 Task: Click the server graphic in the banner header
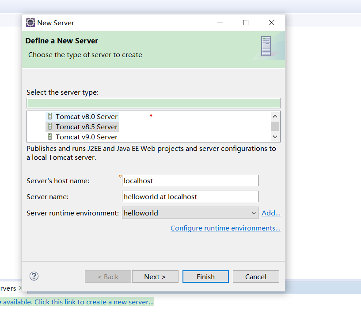point(266,46)
